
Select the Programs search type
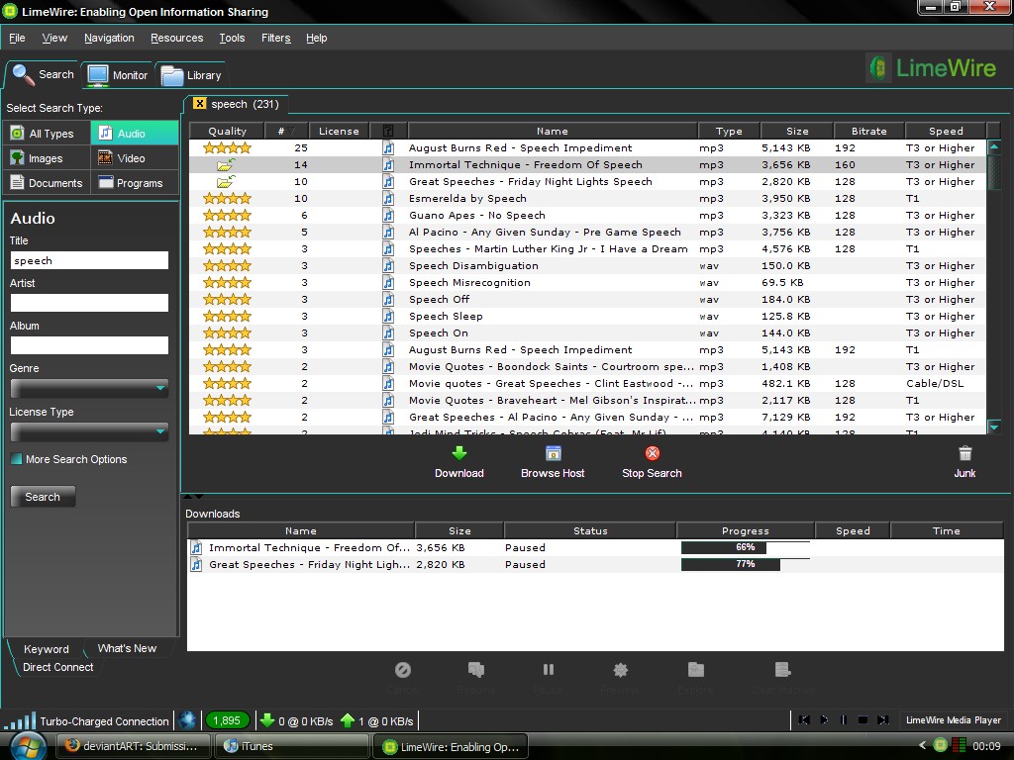pos(135,183)
